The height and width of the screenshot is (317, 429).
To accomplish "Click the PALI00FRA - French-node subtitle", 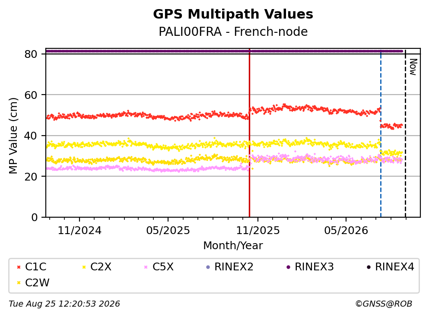I will click(233, 32).
